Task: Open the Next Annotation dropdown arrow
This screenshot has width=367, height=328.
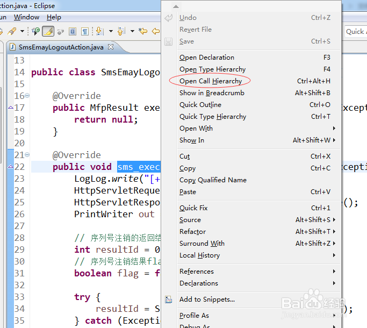Action: tap(111, 31)
